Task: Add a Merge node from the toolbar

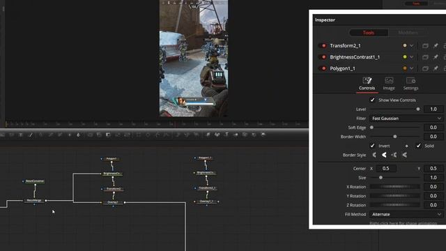Action: point(90,135)
